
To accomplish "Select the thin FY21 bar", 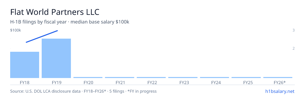I will click(119, 78).
